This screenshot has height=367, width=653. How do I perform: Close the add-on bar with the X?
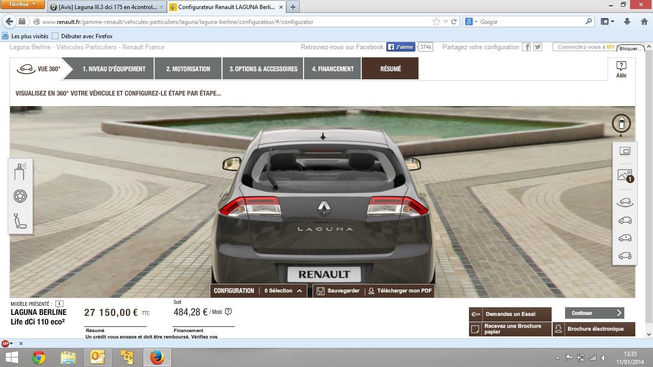coord(21,343)
